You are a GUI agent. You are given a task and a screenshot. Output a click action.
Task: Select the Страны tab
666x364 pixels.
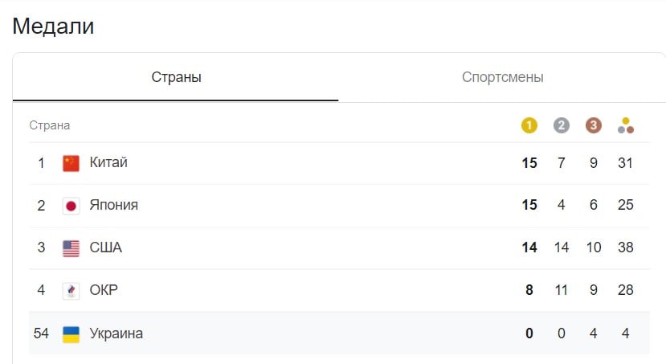click(x=176, y=77)
